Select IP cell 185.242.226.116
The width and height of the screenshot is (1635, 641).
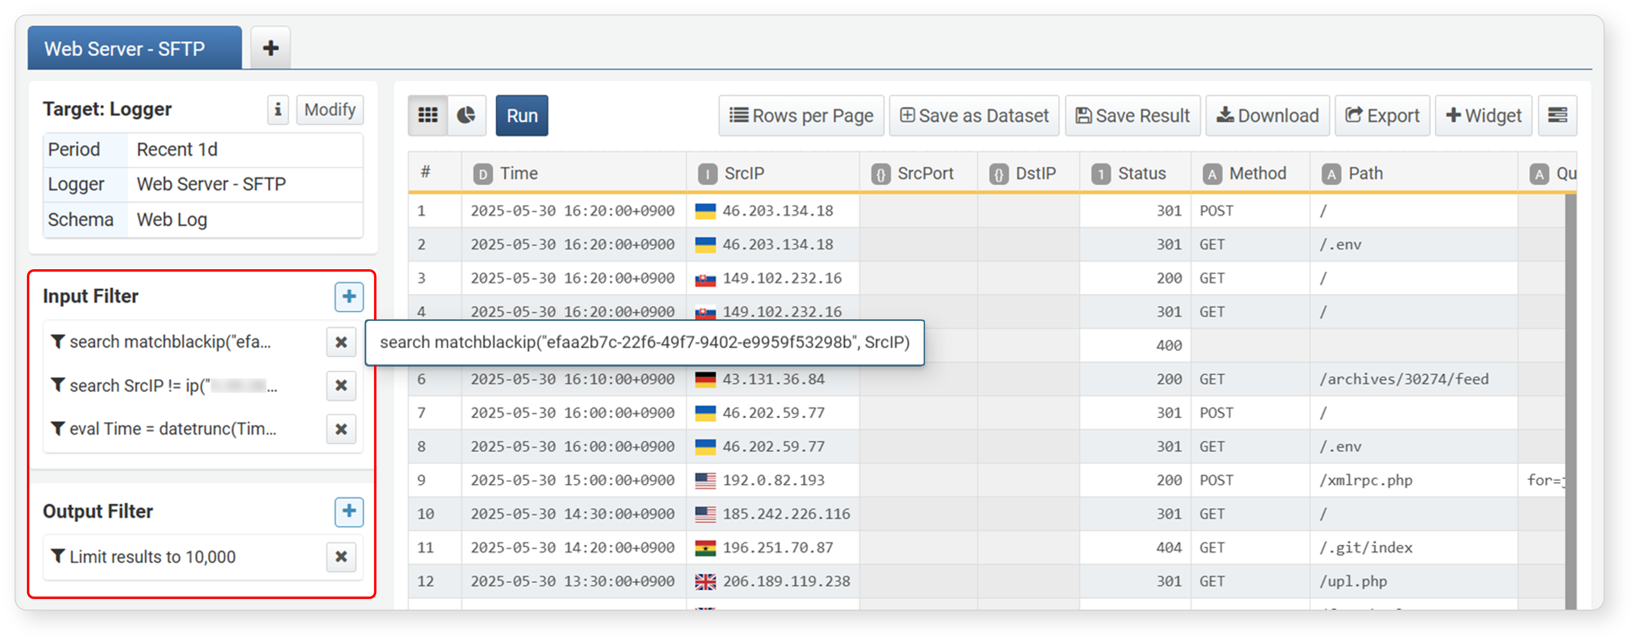[773, 514]
